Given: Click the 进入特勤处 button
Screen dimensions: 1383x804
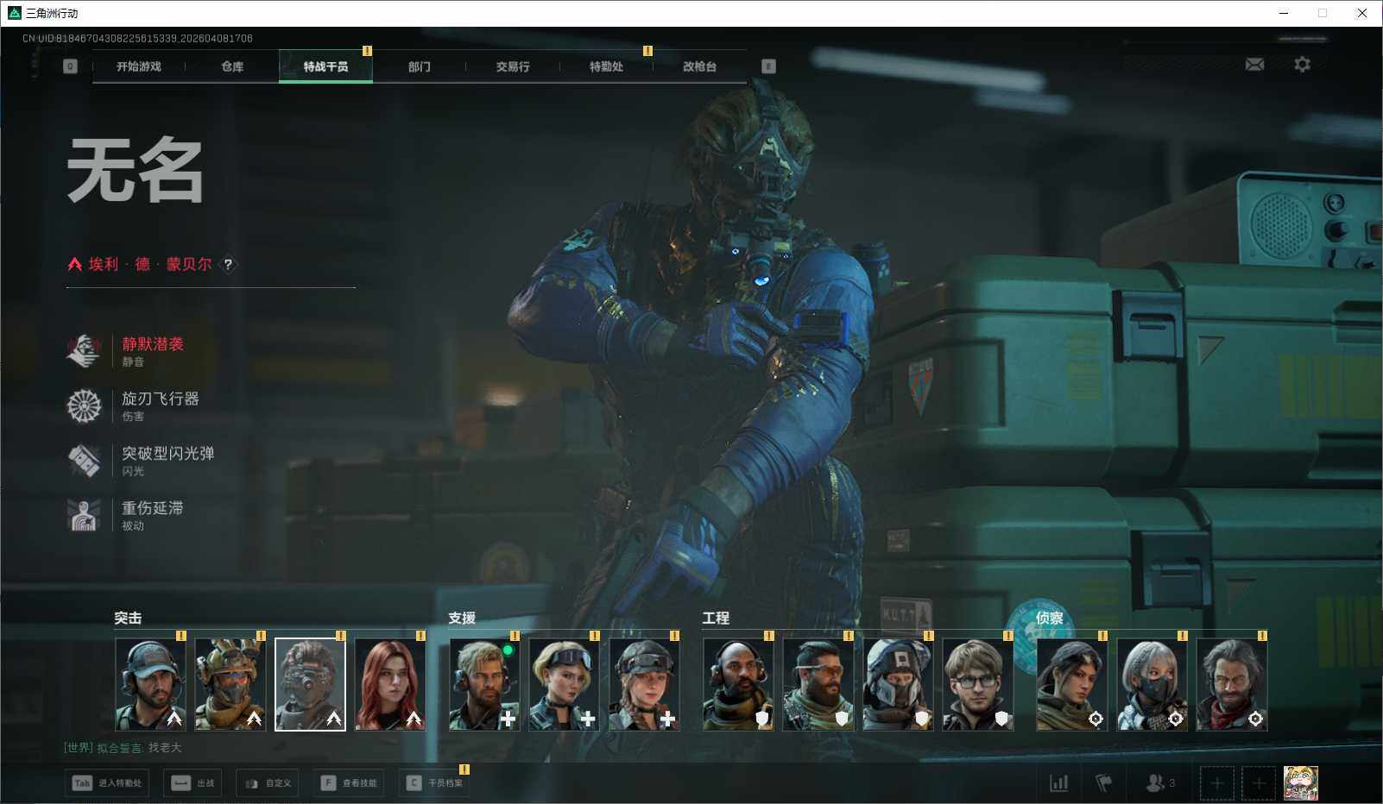Looking at the screenshot, I should 107,783.
